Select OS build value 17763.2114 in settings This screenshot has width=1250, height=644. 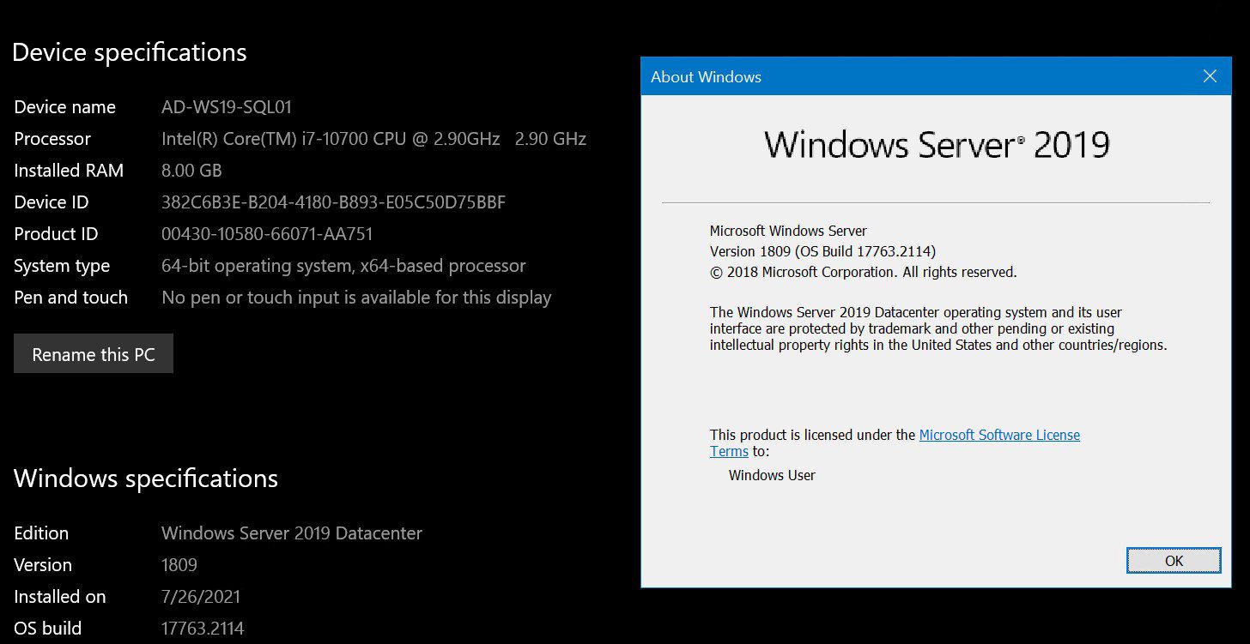click(203, 629)
